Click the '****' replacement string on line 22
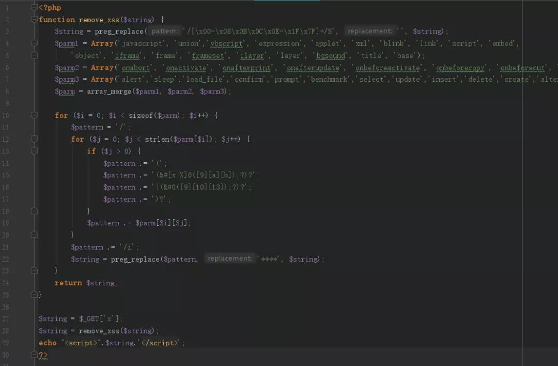 pyautogui.click(x=269, y=259)
